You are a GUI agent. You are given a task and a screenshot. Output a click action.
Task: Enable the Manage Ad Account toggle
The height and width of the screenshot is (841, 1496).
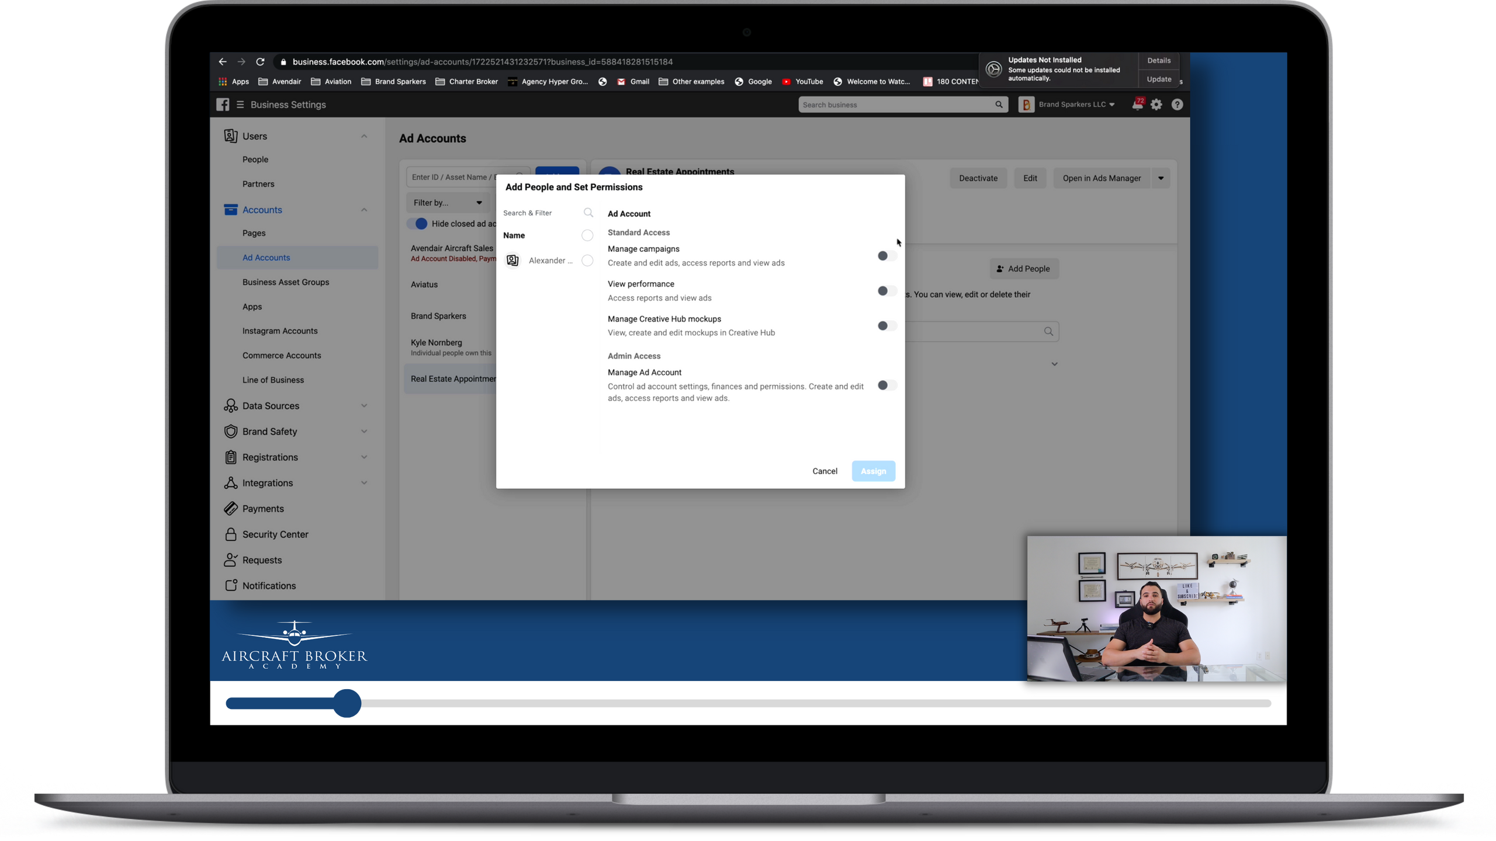point(886,385)
